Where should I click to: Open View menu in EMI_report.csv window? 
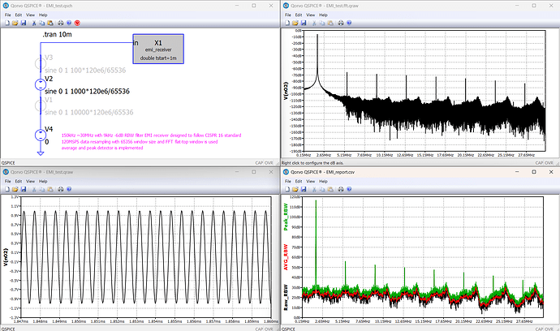coord(311,182)
